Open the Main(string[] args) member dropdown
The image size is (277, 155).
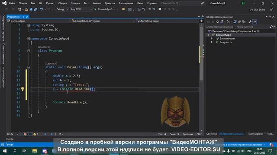[x=167, y=21]
